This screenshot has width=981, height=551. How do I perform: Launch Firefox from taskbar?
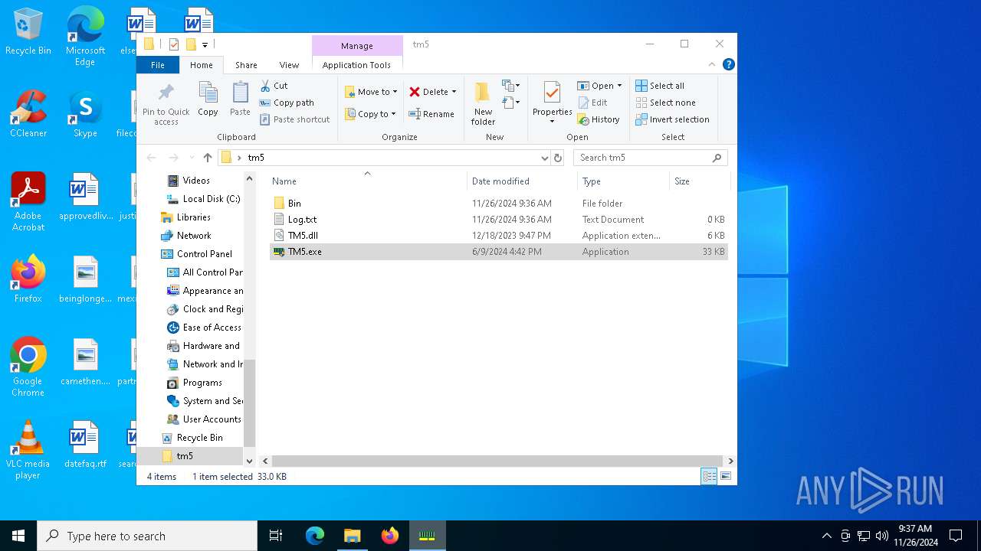coord(390,536)
